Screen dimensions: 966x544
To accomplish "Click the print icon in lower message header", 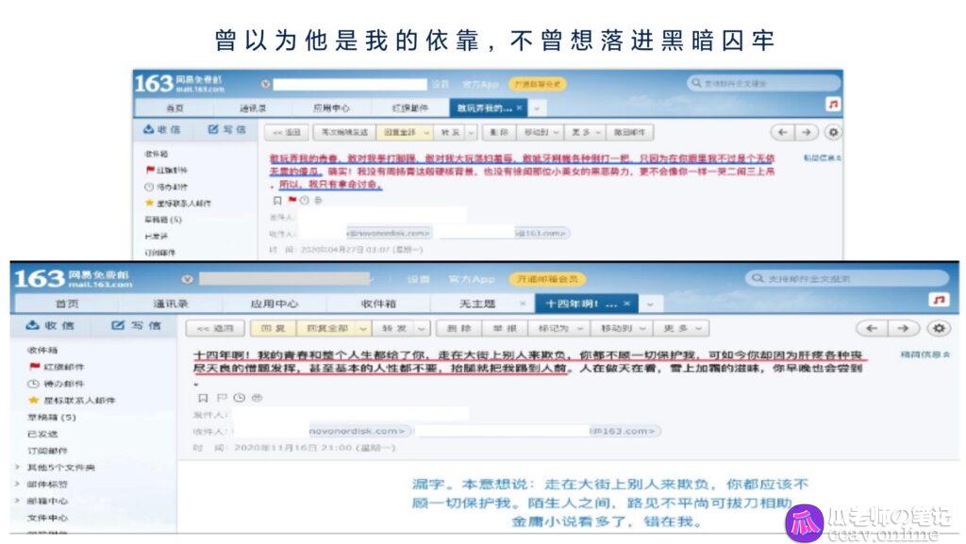I will (x=257, y=398).
